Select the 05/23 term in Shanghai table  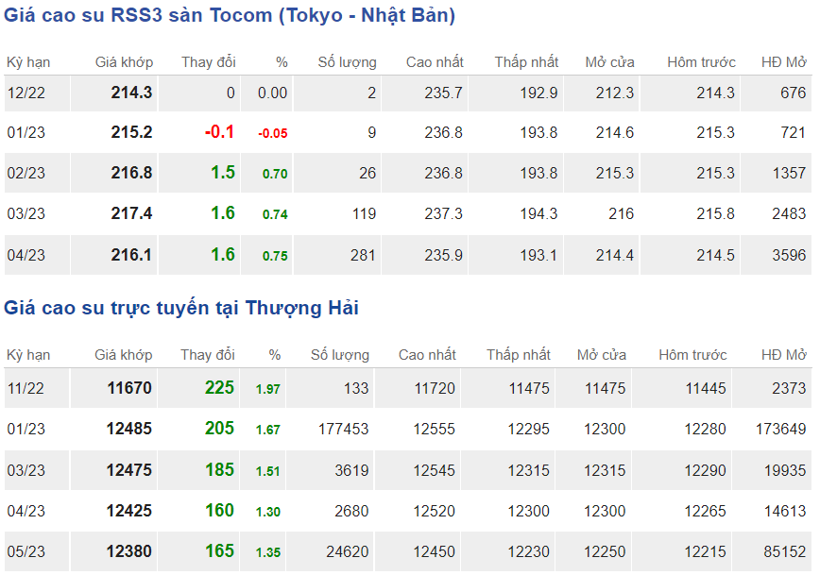(26, 550)
